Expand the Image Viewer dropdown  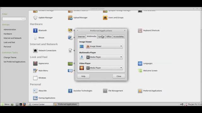click(104, 46)
